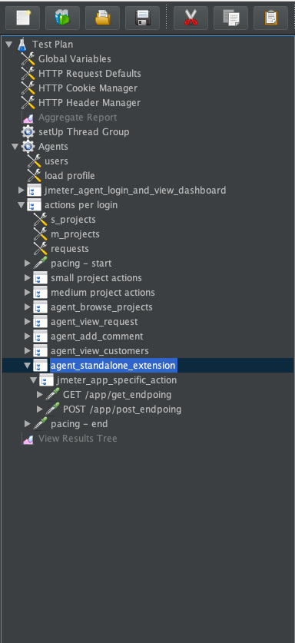The height and width of the screenshot is (643, 295).
Task: Click the pacing - start sampler pipette icon
Action: click(x=40, y=263)
